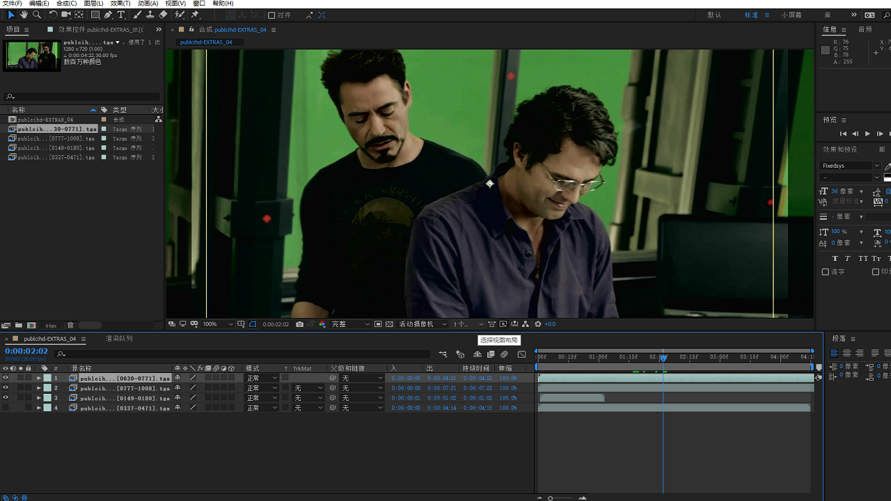Enable motion blur switch in timeline header
891x501 pixels.
(504, 354)
